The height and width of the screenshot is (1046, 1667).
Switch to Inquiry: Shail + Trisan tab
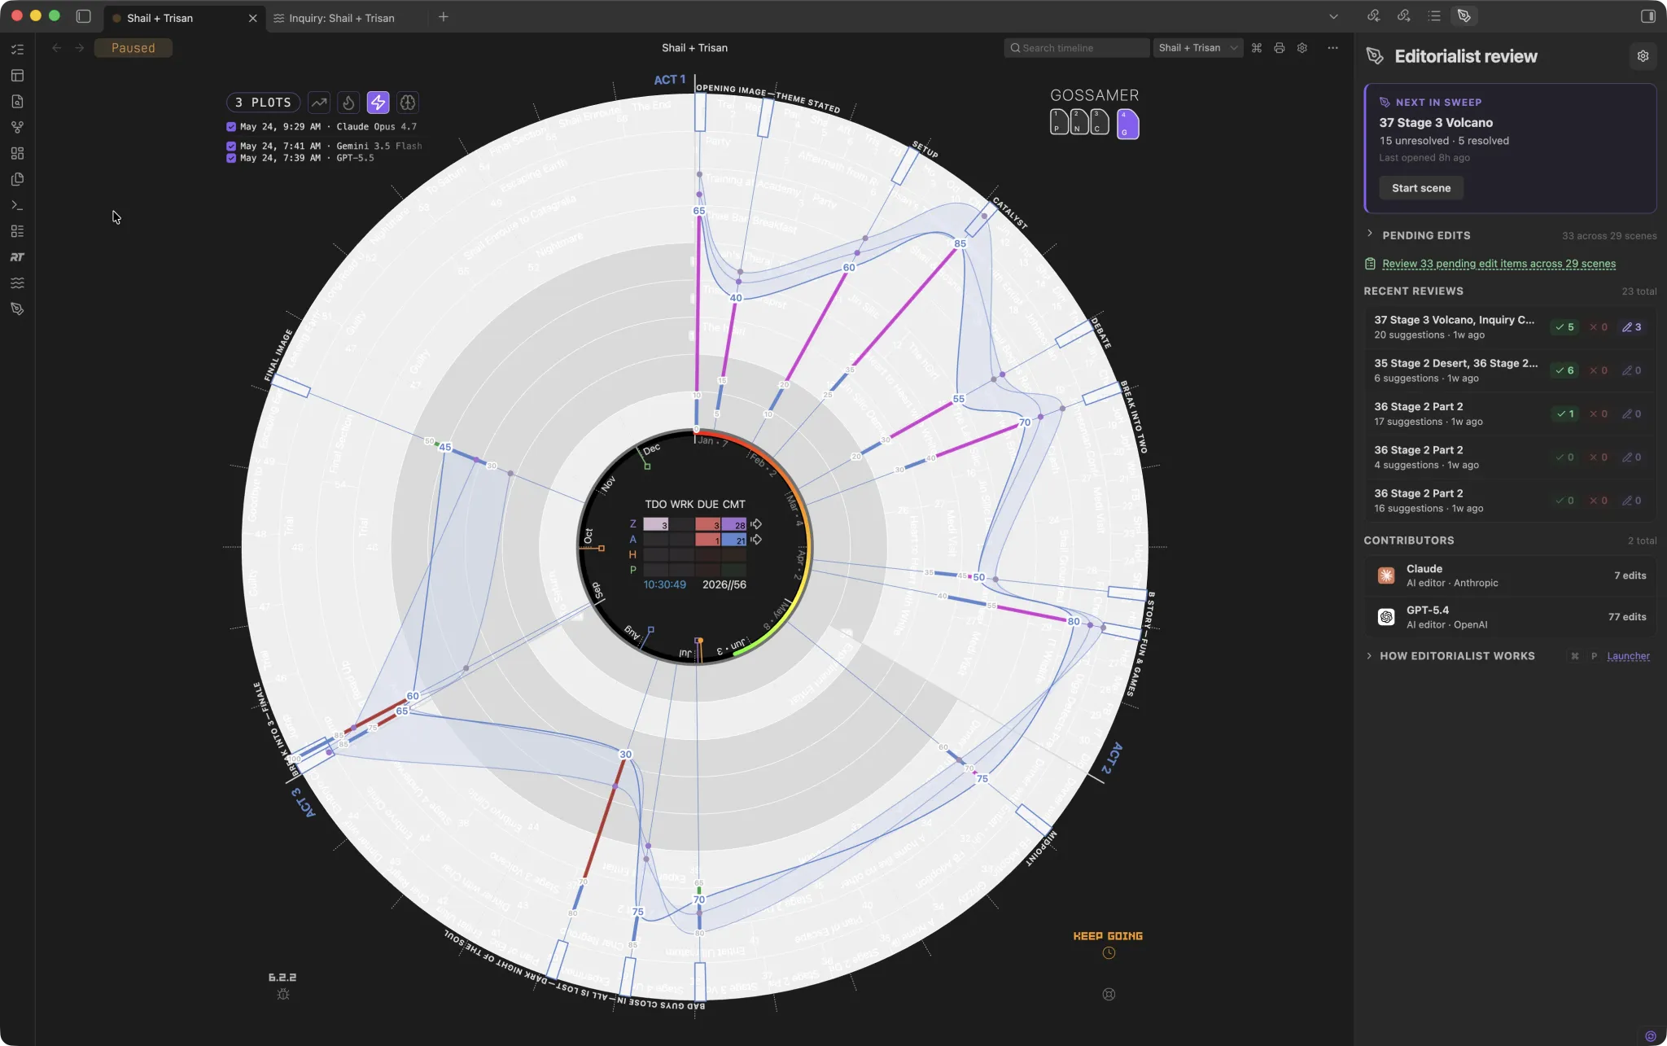pyautogui.click(x=342, y=18)
